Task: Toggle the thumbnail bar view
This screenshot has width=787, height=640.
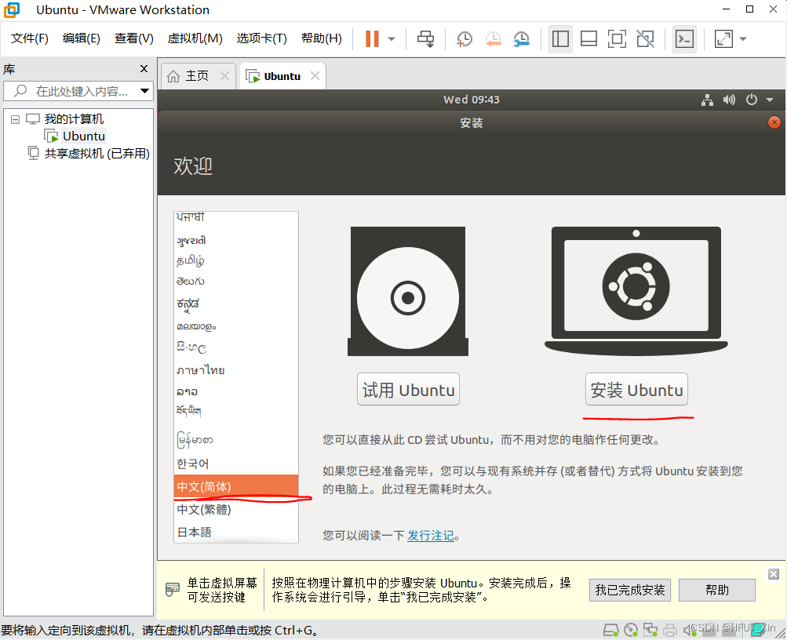Action: tap(588, 38)
